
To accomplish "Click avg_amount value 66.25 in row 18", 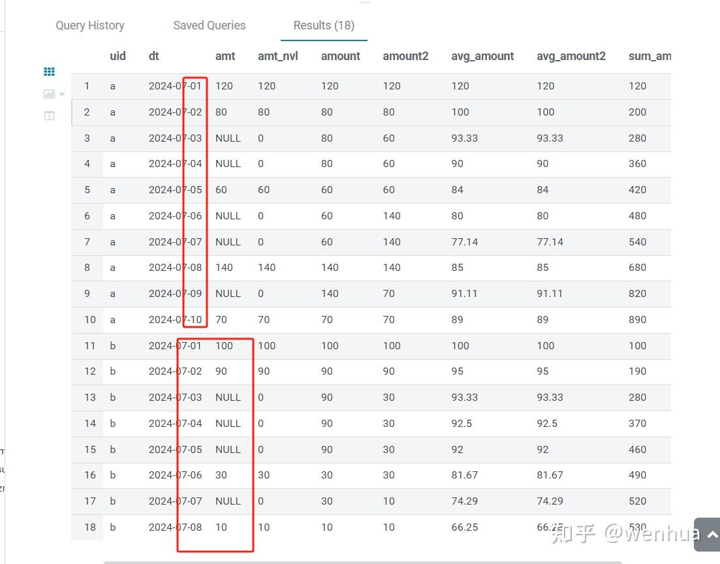I will click(x=464, y=527).
